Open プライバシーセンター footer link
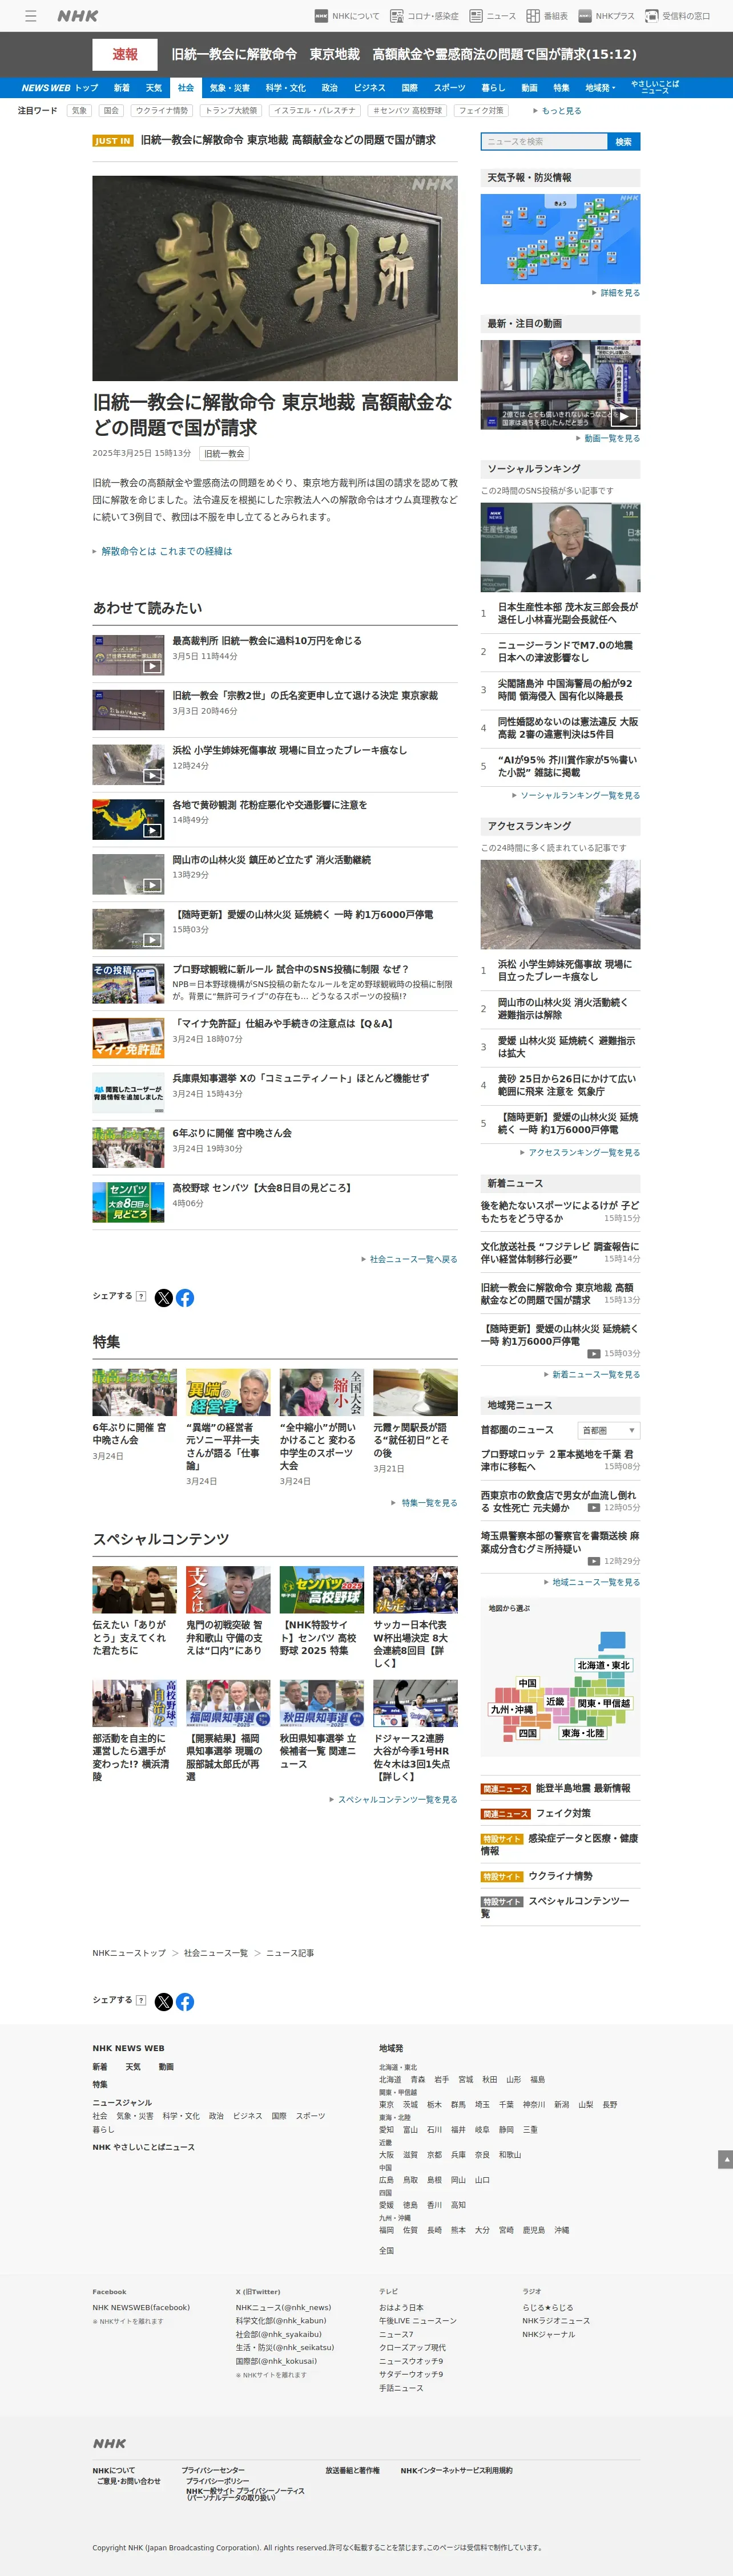 (212, 2470)
